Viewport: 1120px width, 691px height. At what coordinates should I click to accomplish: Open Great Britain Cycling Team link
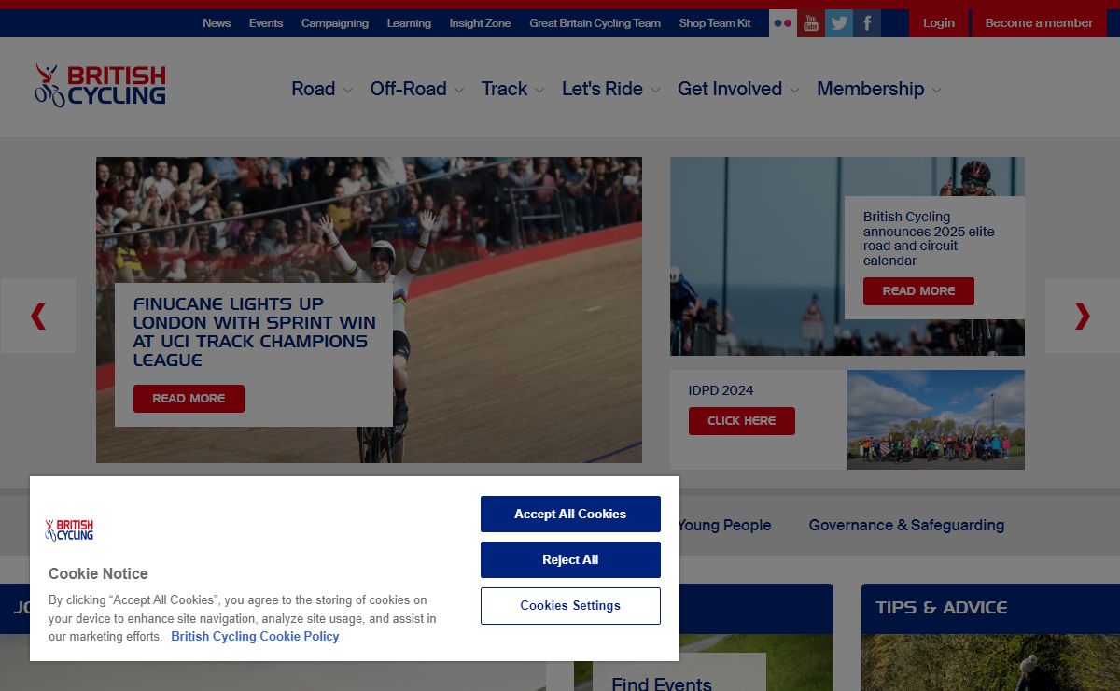(x=595, y=23)
